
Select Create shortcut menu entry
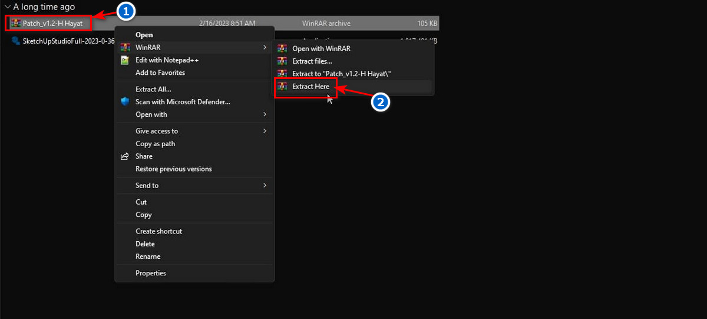tap(158, 231)
